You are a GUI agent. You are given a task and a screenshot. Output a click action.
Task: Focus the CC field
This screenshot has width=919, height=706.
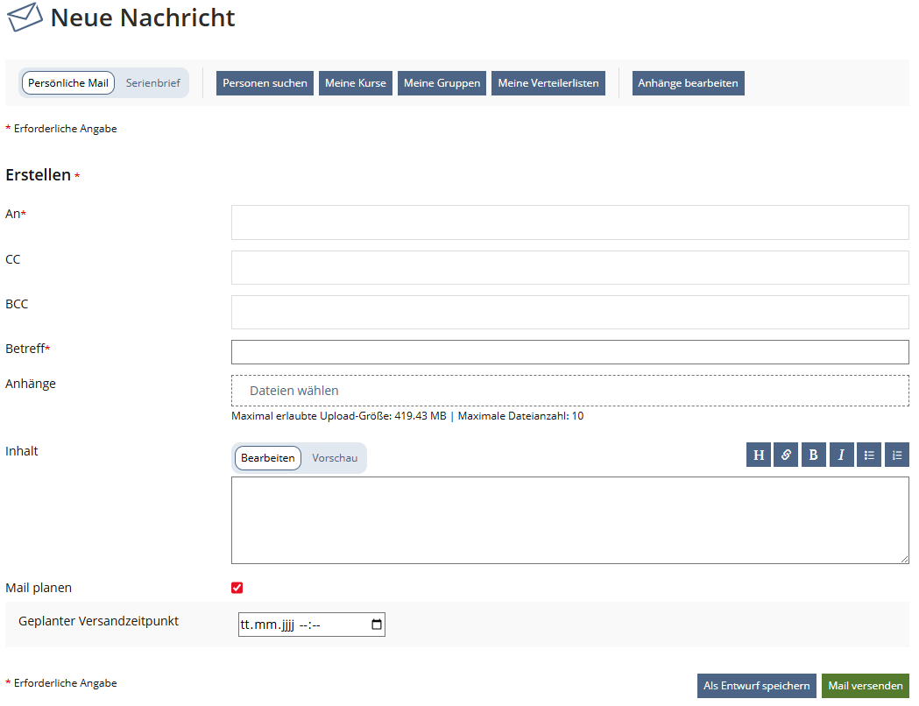click(569, 268)
